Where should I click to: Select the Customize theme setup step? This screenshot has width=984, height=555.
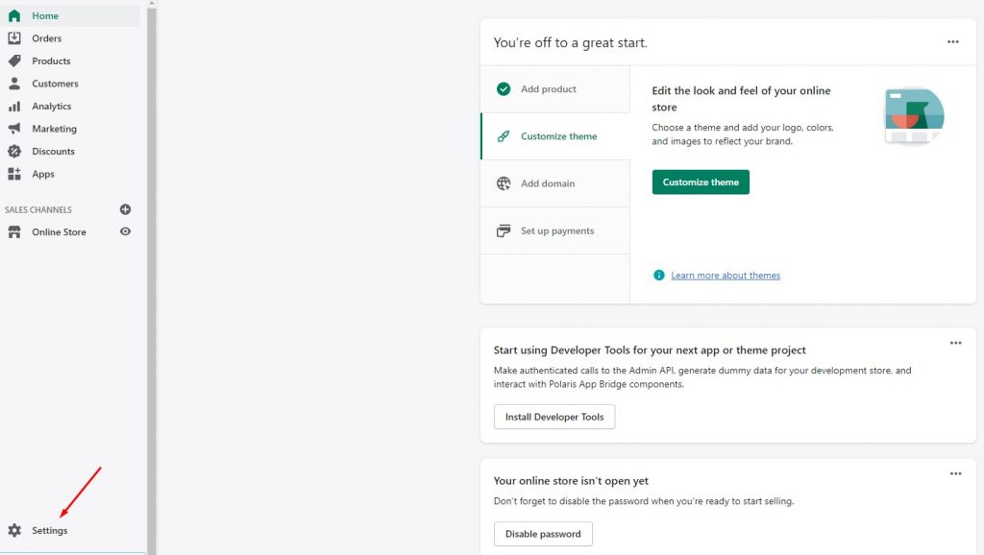point(555,136)
